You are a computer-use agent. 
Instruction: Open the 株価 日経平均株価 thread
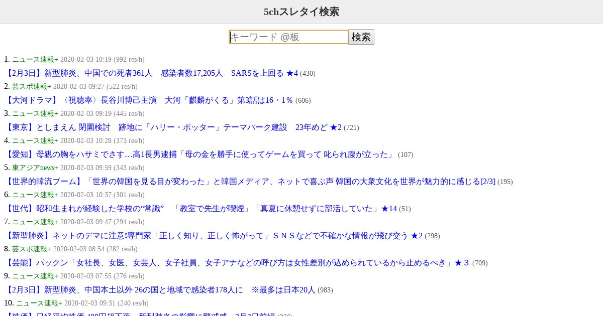(139, 314)
